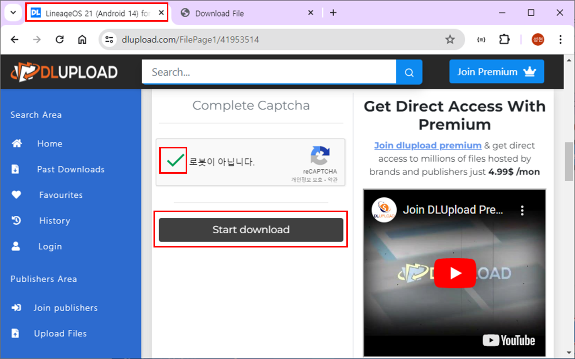Screen dimensions: 575x359
Task: Click the Join Premium button
Action: pos(497,72)
